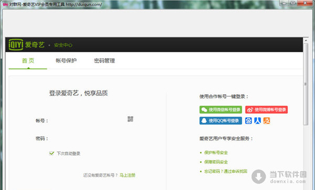This screenshot has height=190, width=315.
Task: Click the 马上注册 link
Action: 128,175
